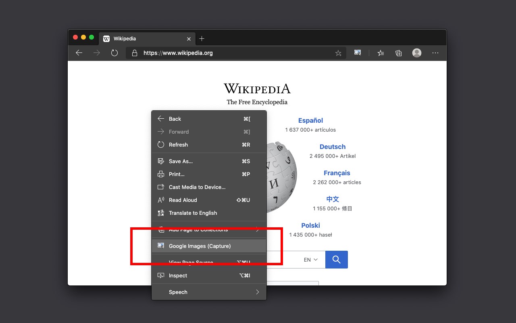This screenshot has height=323, width=516.
Task: Click the blue search magnifier button
Action: point(337,260)
